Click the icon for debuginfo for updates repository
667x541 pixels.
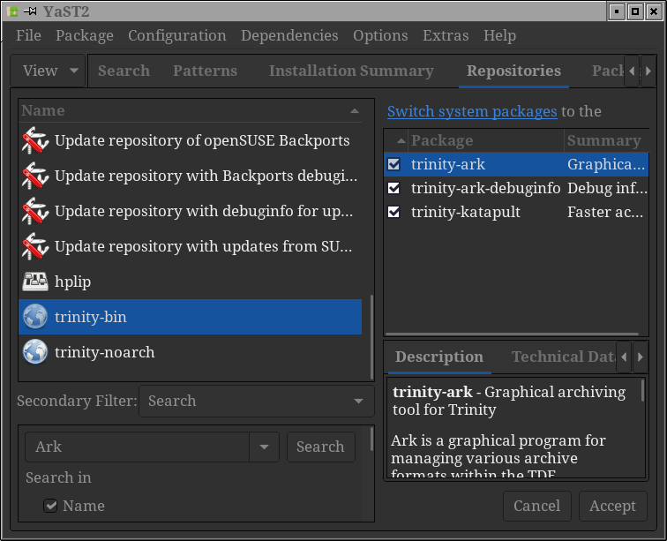[35, 211]
